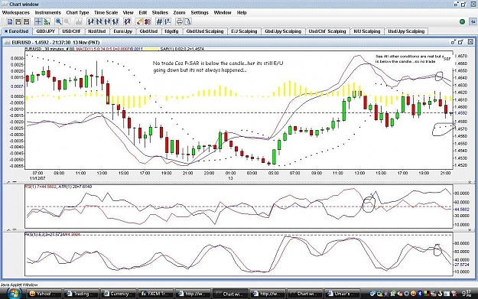The width and height of the screenshot is (478, 299).
Task: Open the Yahoo taskbar button
Action: 44,294
